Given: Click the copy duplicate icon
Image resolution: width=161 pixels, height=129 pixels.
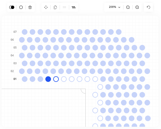Looking at the screenshot, I should pos(55,7).
